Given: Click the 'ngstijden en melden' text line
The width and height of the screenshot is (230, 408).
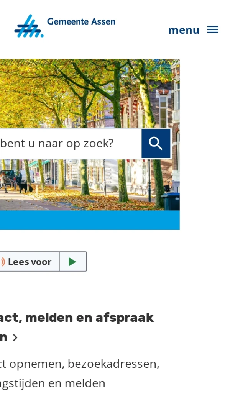Looking at the screenshot, I should point(53,383).
